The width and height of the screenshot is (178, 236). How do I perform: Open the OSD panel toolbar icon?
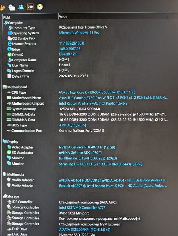click(30, 7)
